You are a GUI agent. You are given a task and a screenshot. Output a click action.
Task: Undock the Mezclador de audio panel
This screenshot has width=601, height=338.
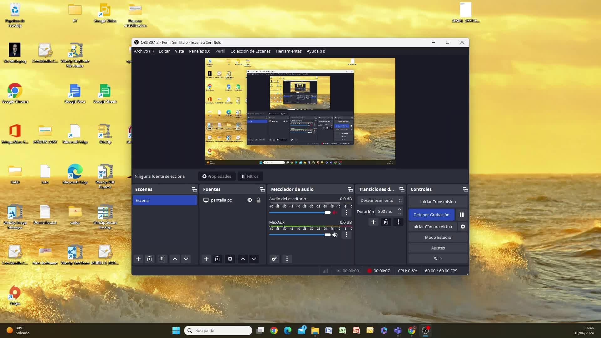tap(350, 189)
